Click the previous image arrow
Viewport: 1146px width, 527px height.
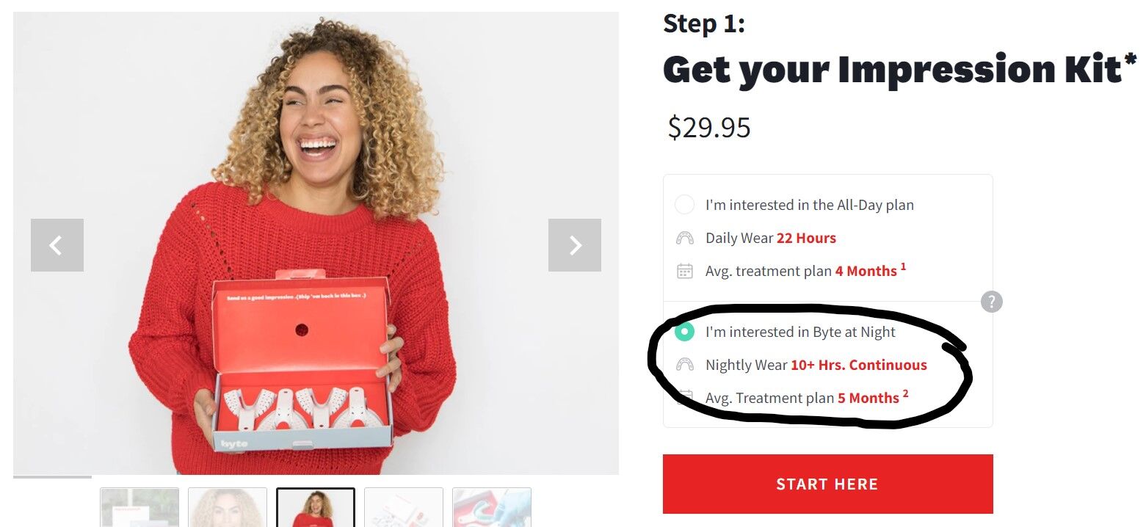[57, 245]
